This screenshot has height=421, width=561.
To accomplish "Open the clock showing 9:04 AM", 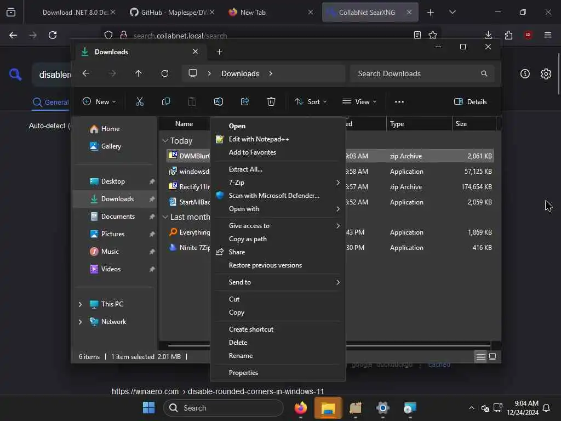I will 522,408.
